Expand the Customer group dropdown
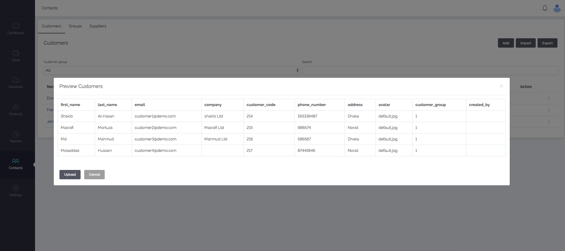565x251 pixels. pos(171,71)
